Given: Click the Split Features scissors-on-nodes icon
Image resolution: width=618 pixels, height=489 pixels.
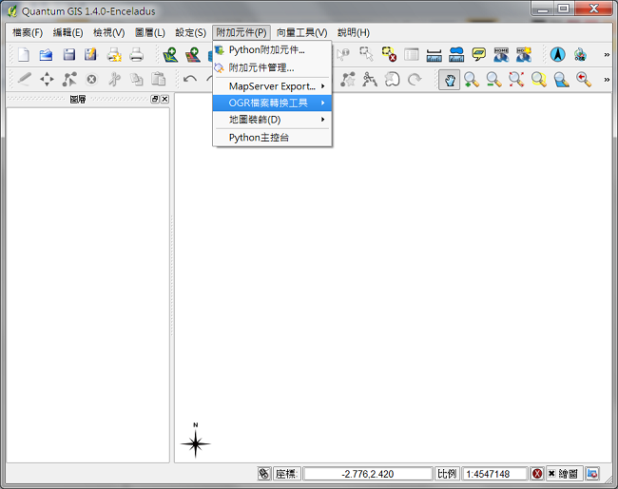Looking at the screenshot, I should tap(370, 80).
